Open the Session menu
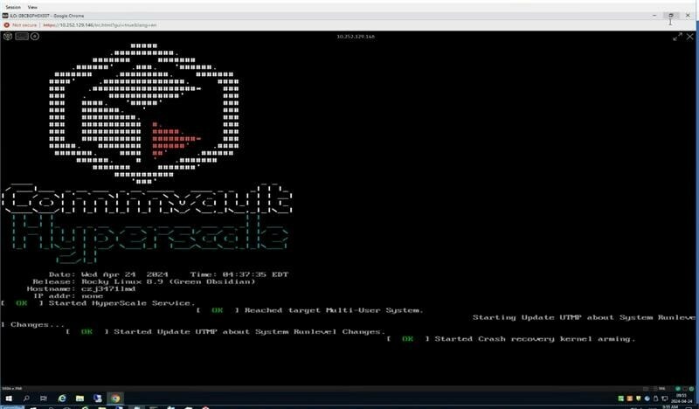The width and height of the screenshot is (699, 409). coord(13,7)
